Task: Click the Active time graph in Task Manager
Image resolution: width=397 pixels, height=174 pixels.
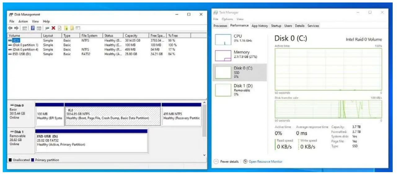Action: click(328, 69)
